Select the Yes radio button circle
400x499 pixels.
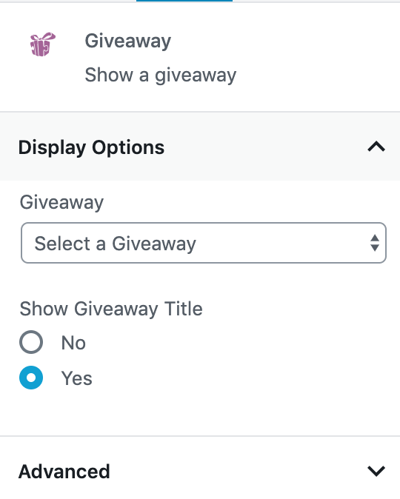coord(31,378)
